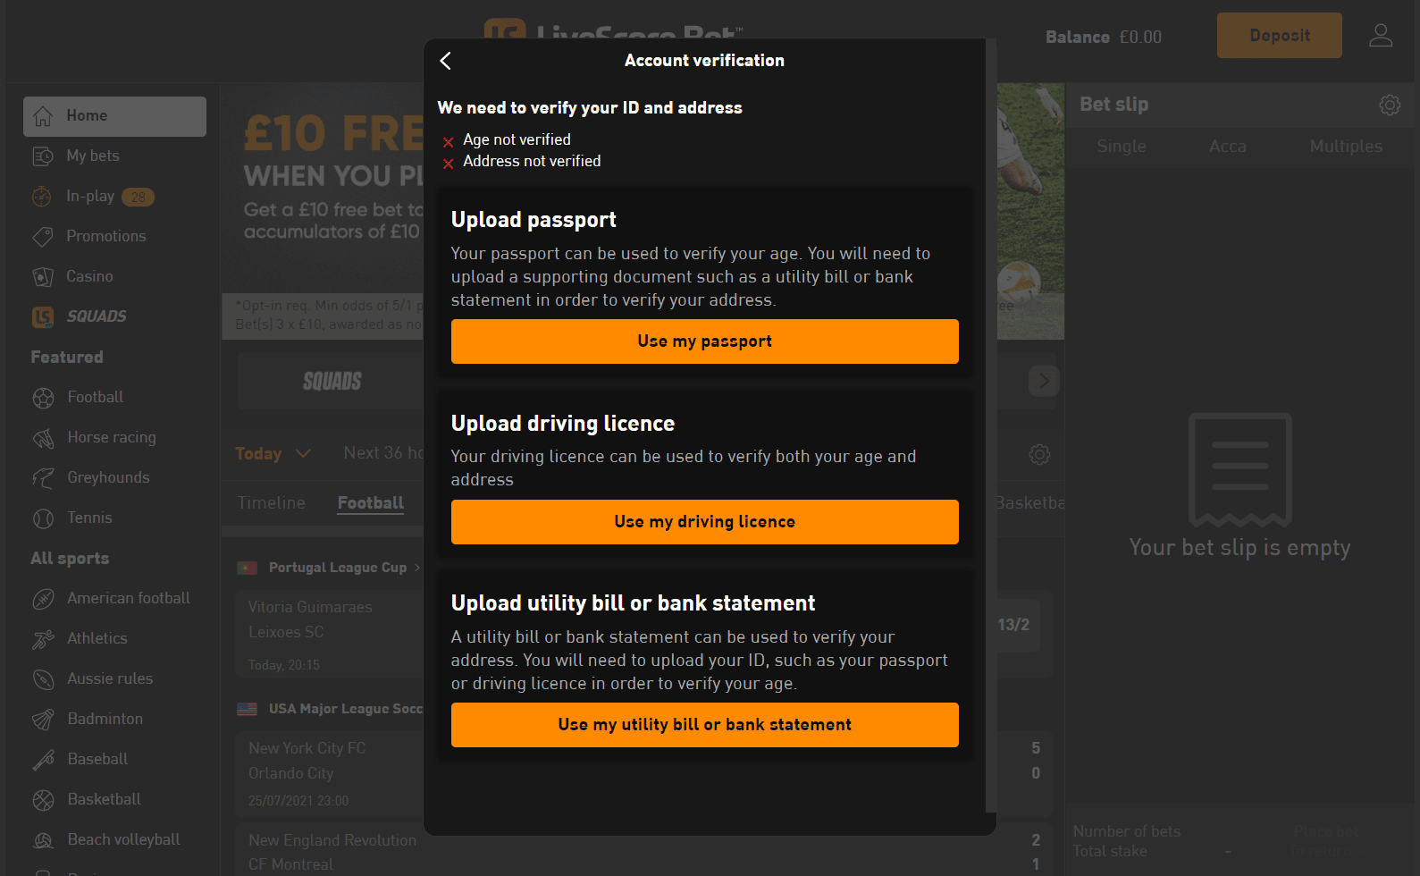Click the back arrow in Account verification

[446, 61]
